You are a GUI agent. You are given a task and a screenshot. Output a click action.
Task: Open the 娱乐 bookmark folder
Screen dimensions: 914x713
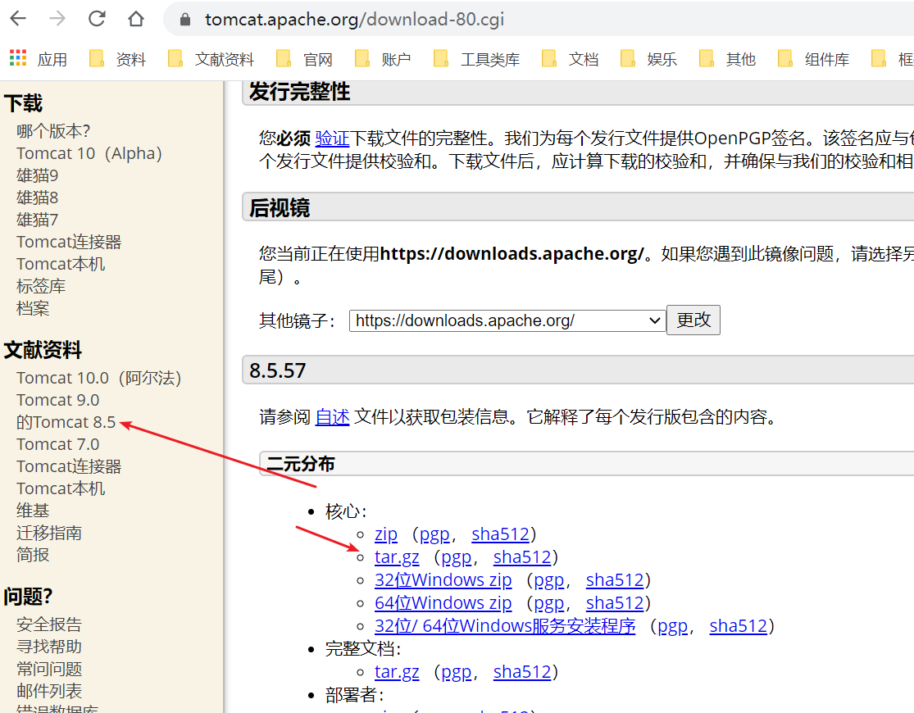click(x=648, y=59)
